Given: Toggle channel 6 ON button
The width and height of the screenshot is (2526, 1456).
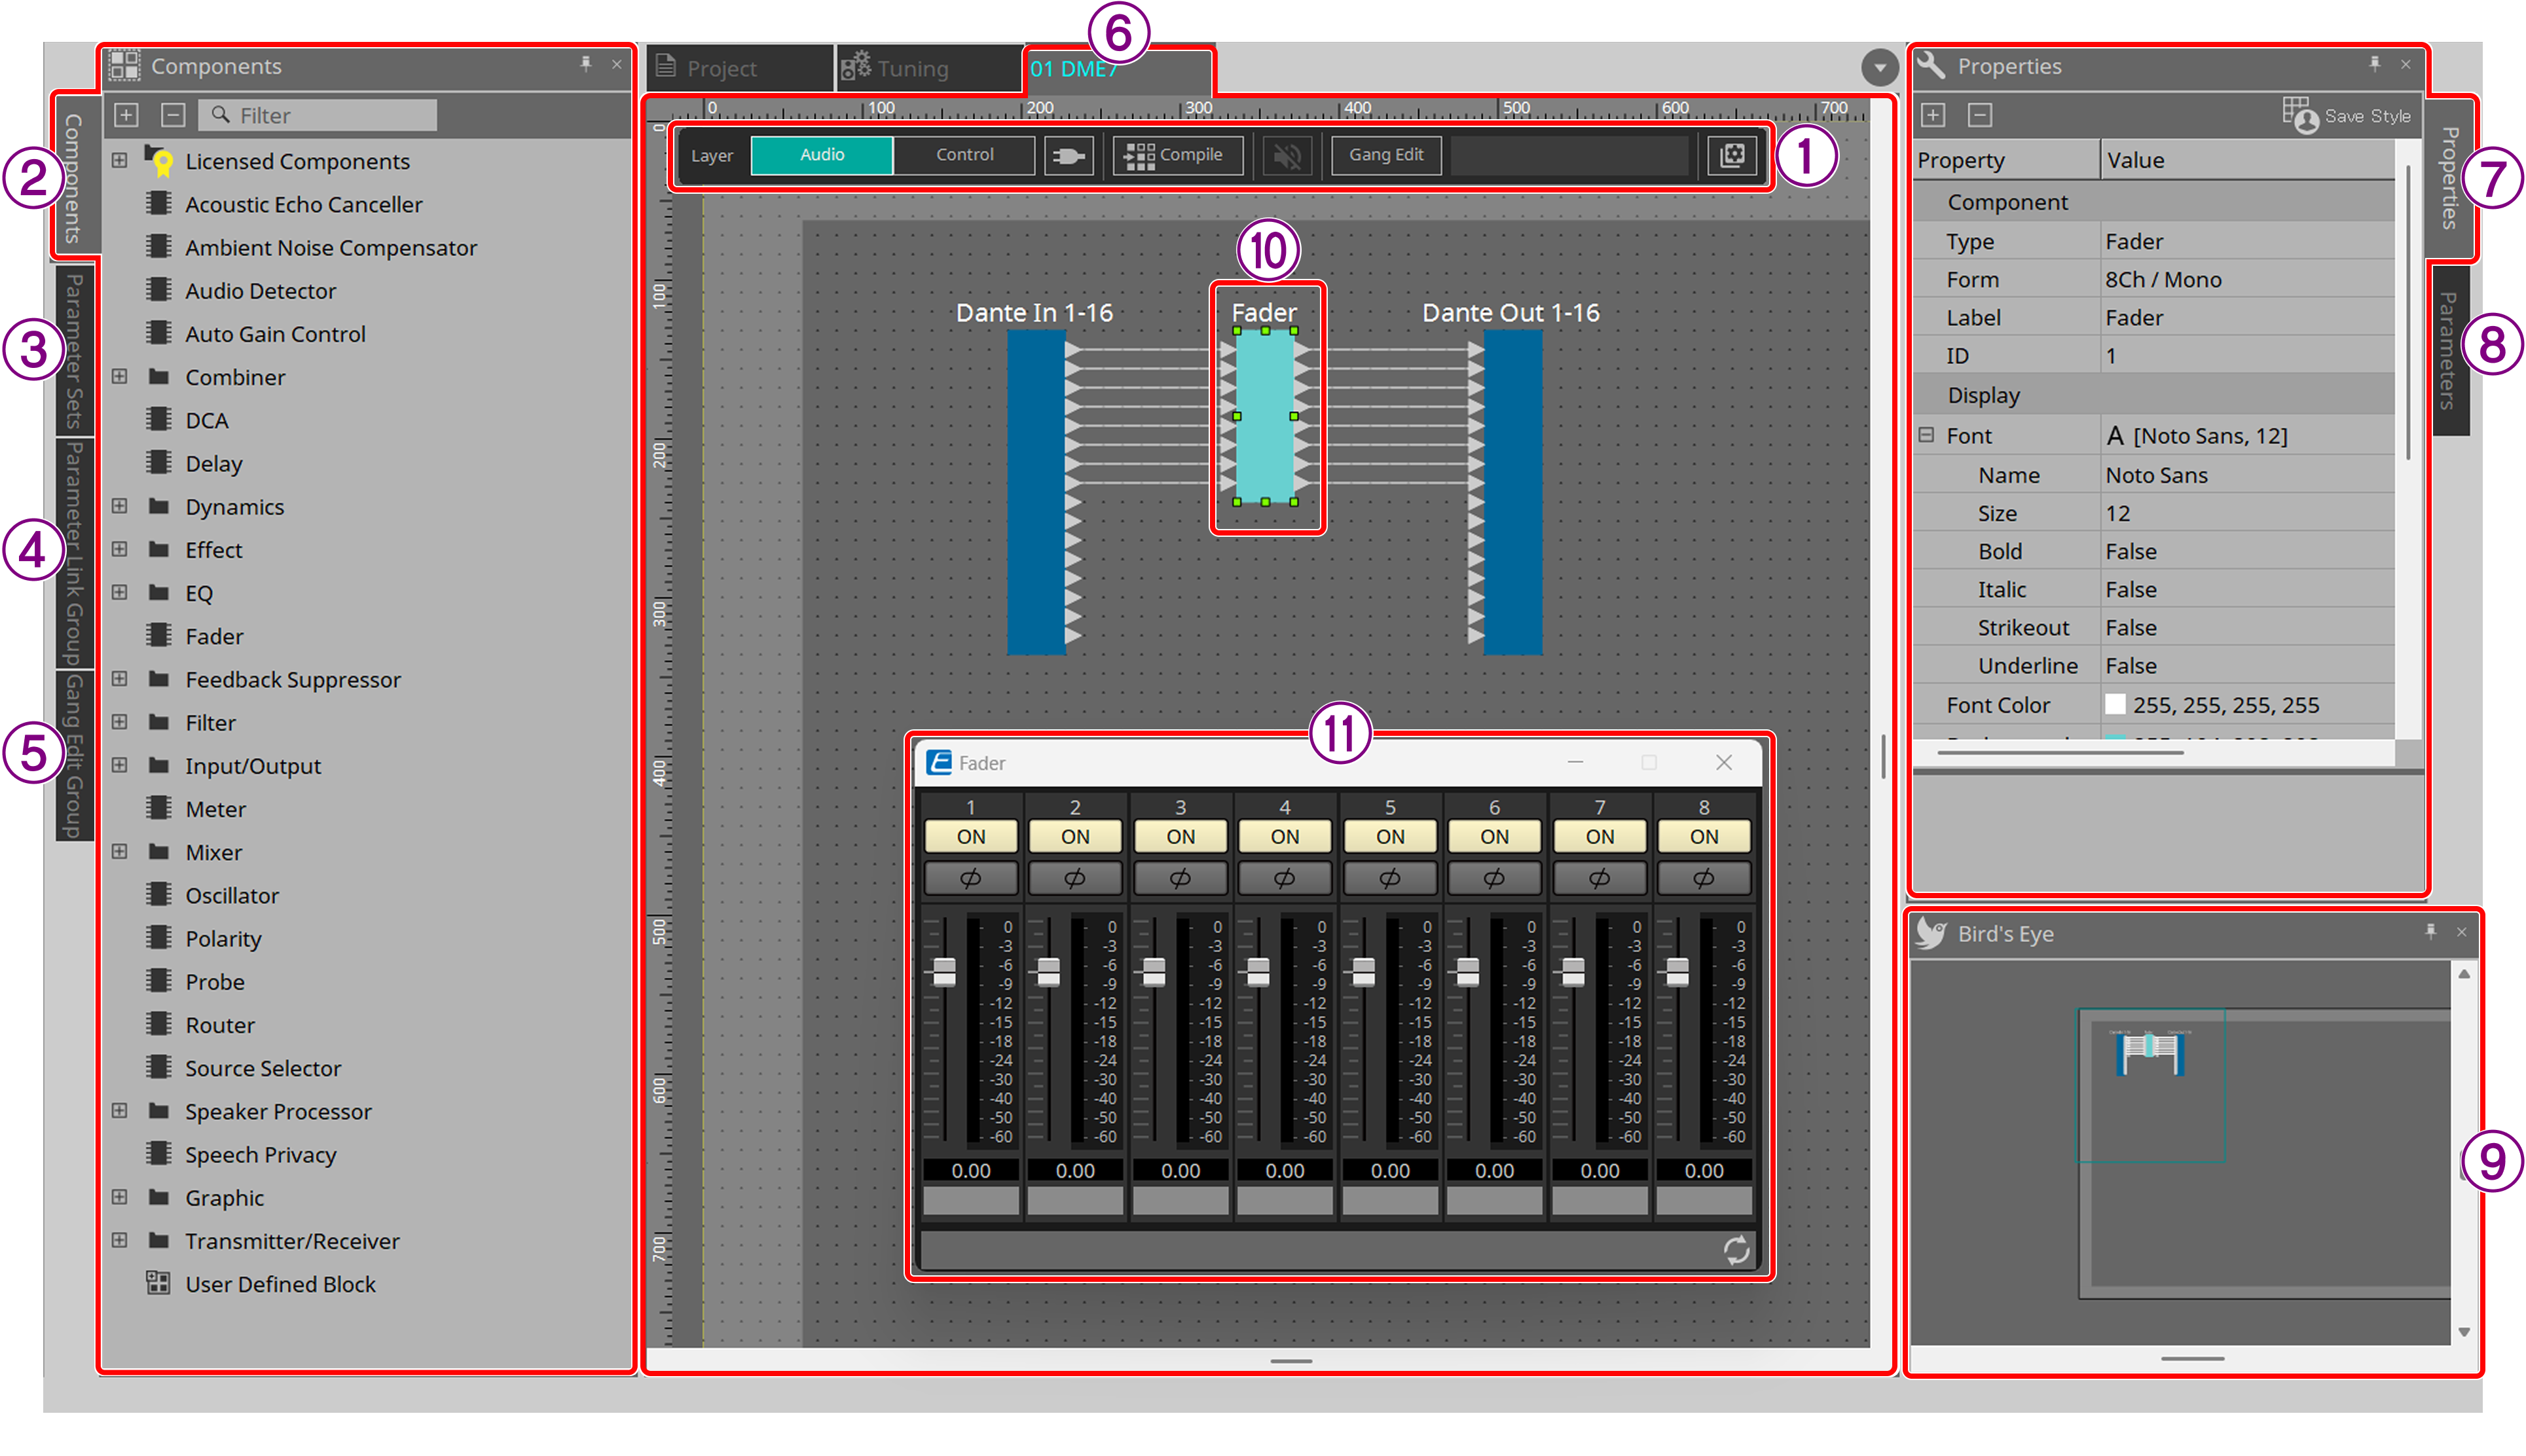Looking at the screenshot, I should pyautogui.click(x=1495, y=836).
